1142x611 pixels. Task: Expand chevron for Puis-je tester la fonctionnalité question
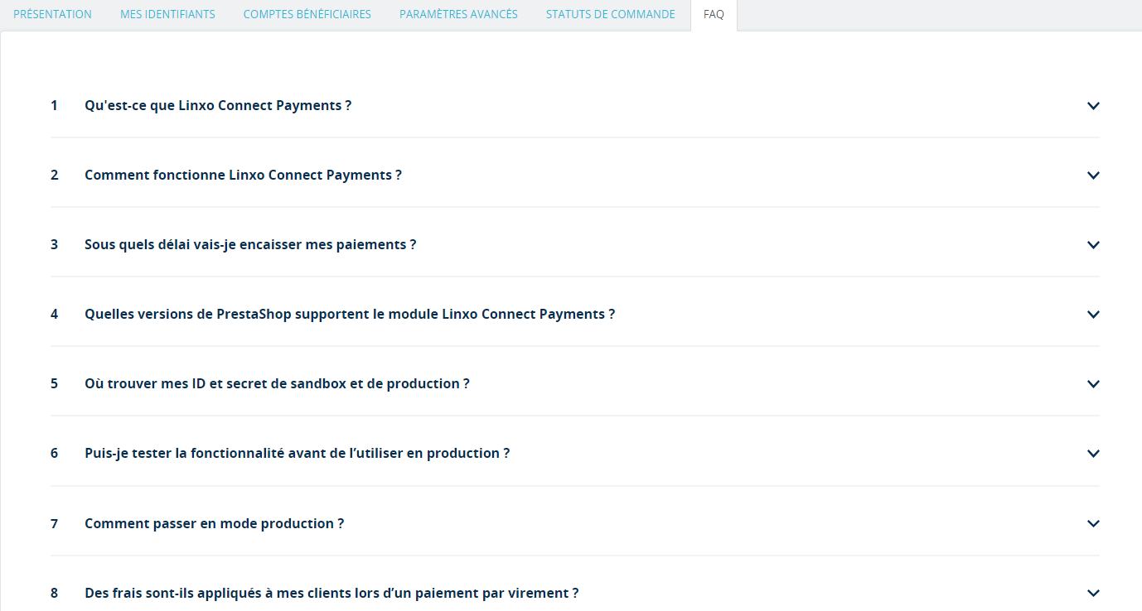click(x=1093, y=454)
